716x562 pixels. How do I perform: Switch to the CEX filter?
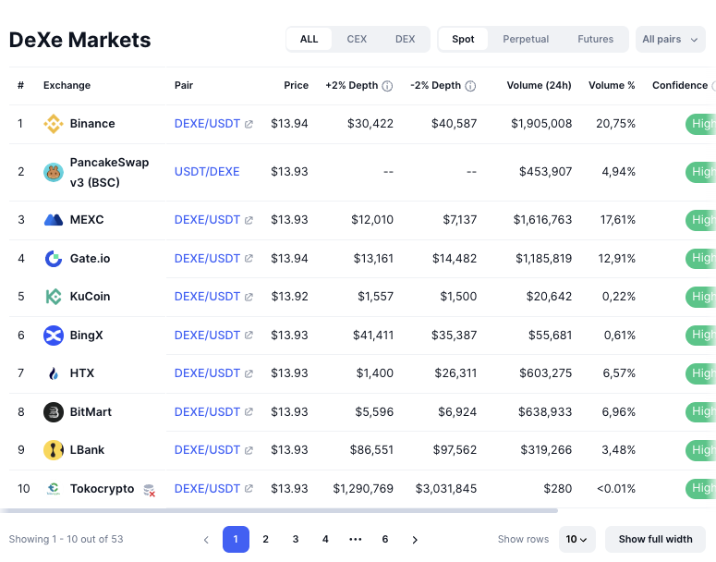click(357, 40)
